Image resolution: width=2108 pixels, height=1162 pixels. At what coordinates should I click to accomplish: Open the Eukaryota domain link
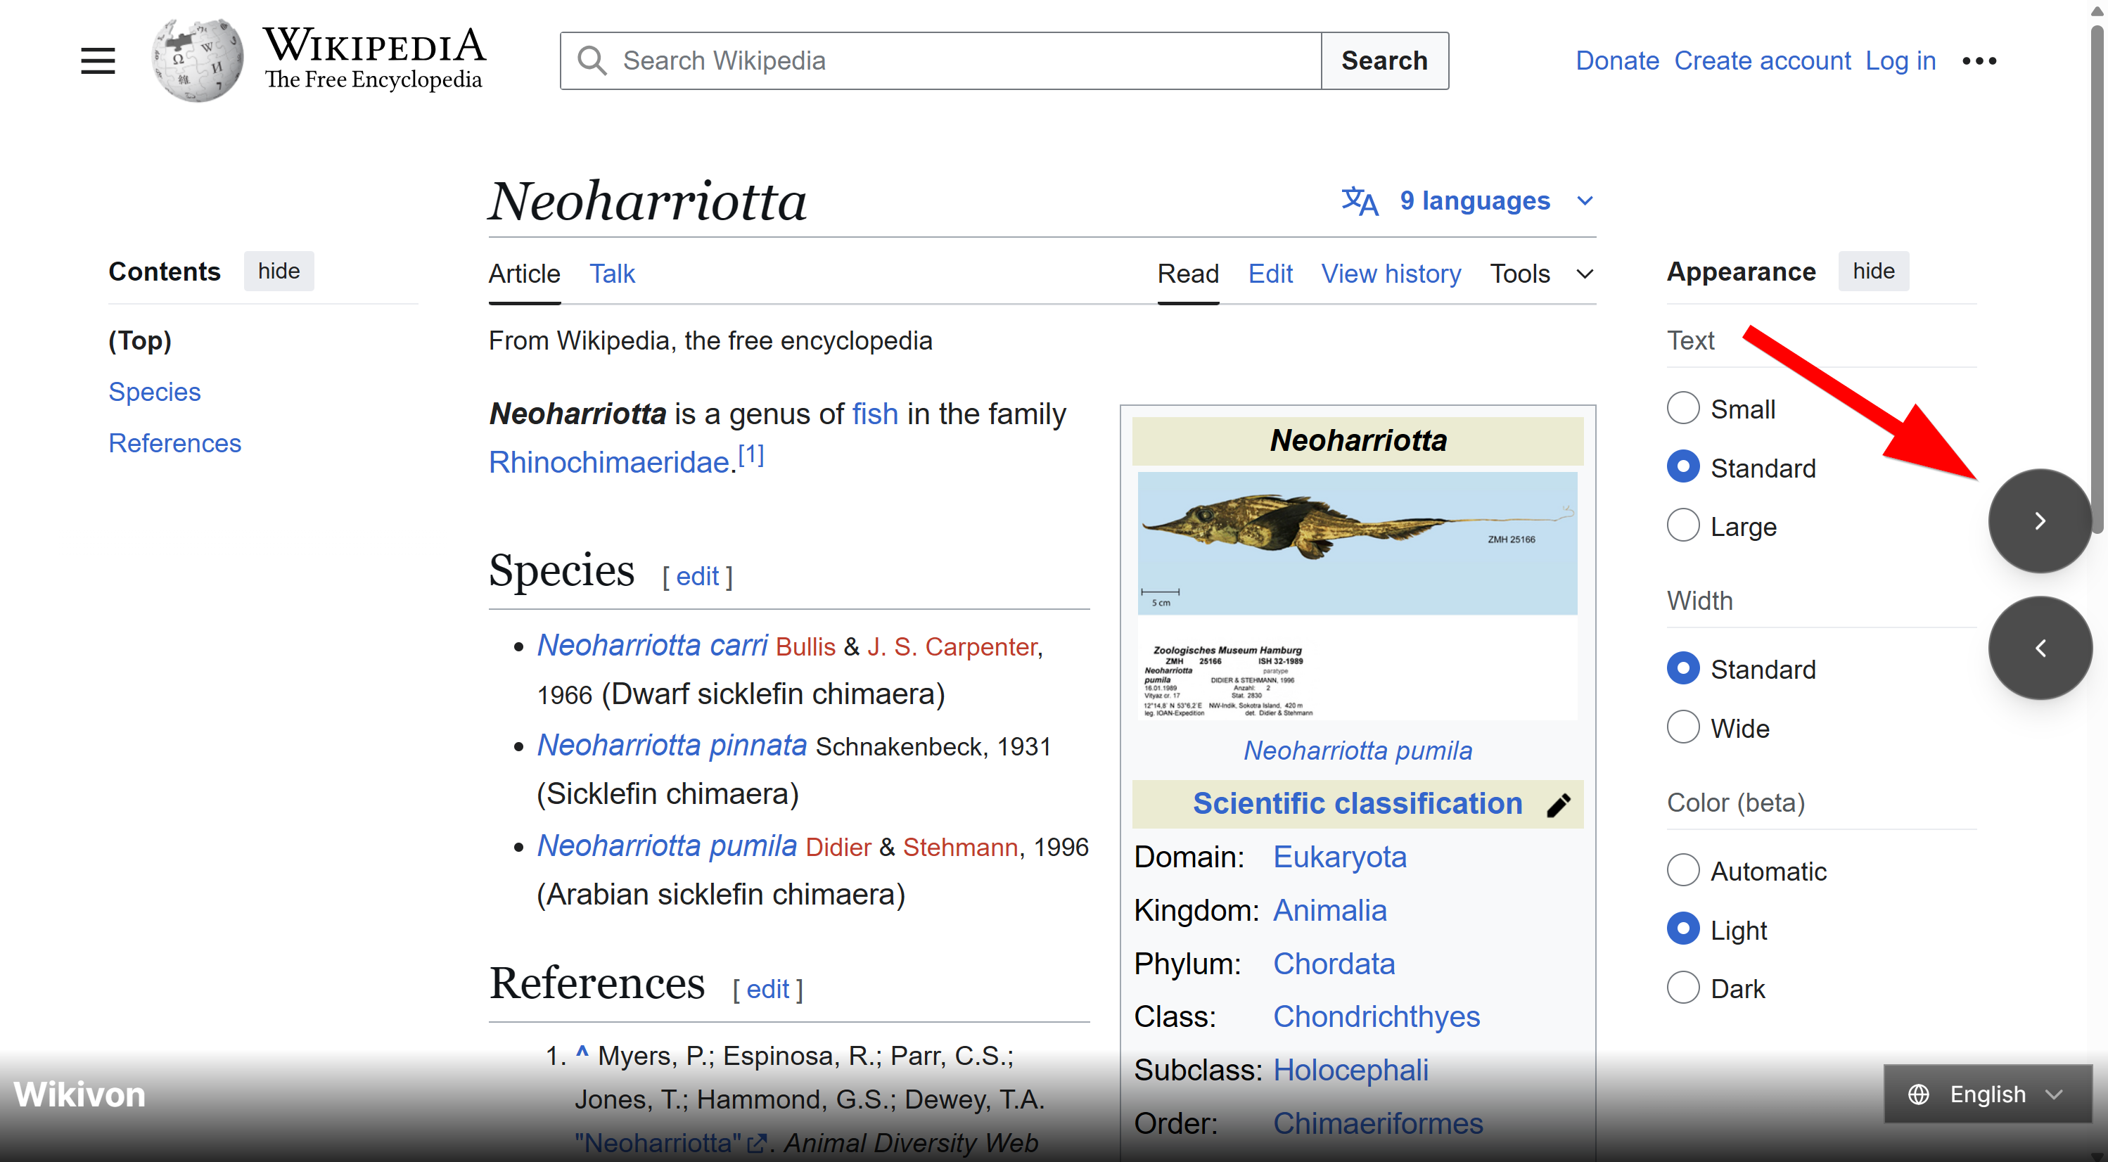1340,857
